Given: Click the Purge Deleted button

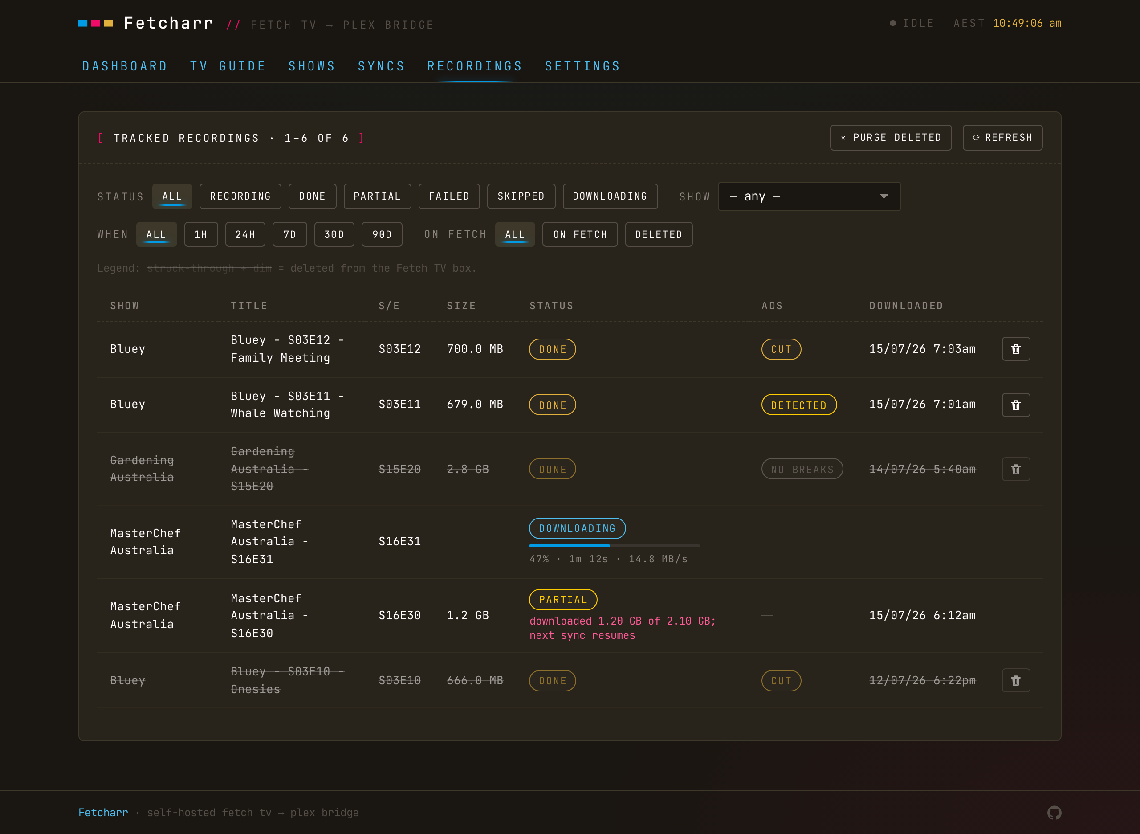Looking at the screenshot, I should (x=891, y=137).
